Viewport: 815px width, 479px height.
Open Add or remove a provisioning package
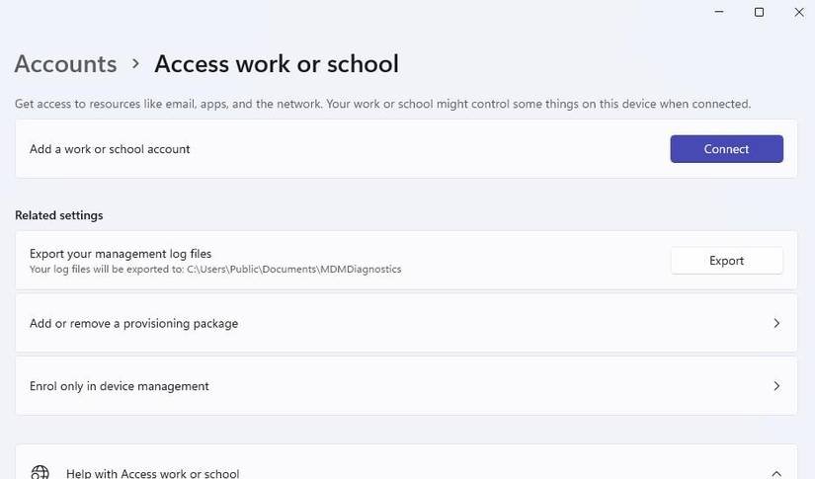pyautogui.click(x=133, y=323)
